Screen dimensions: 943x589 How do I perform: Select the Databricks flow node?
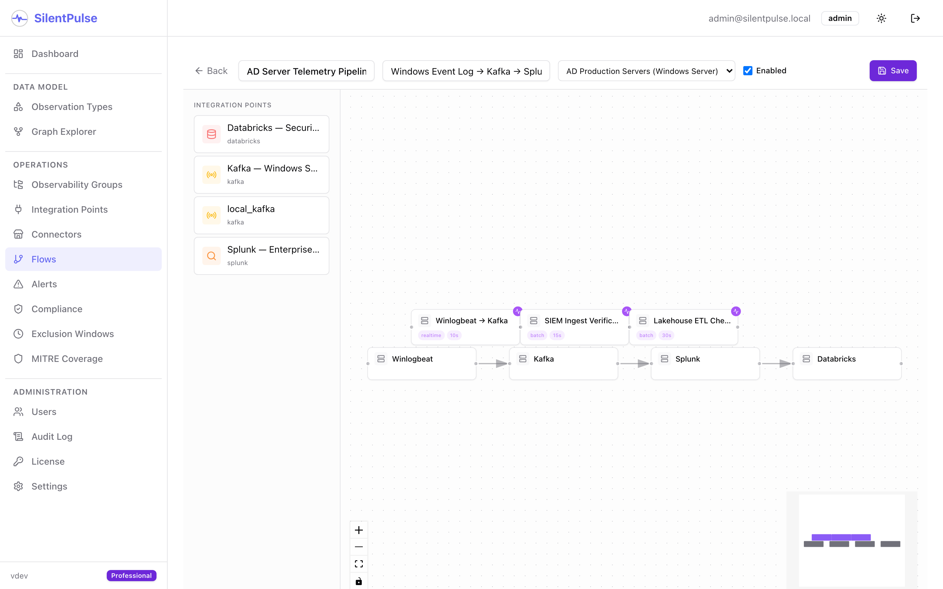[847, 364]
